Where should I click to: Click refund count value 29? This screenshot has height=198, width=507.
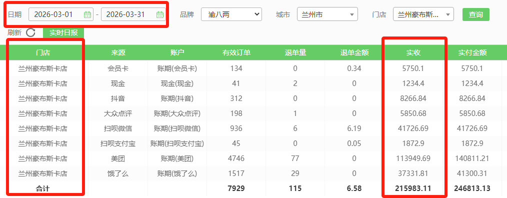coord(295,173)
